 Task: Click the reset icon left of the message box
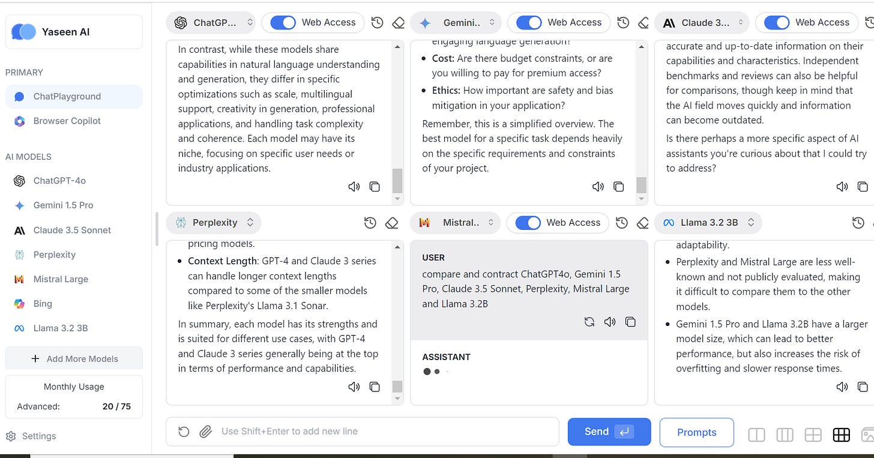coord(184,431)
